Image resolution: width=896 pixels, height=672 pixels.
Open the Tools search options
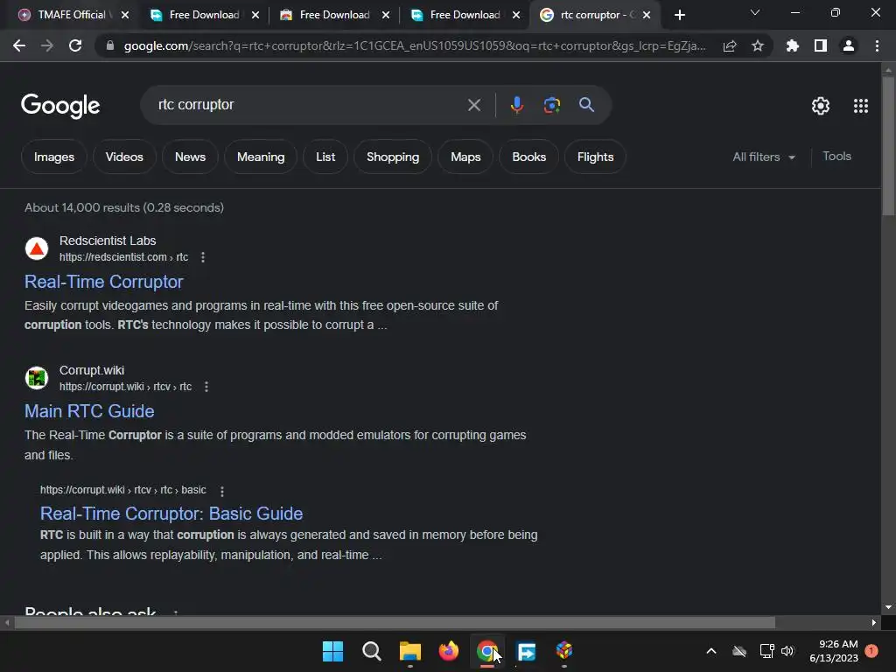[x=836, y=156]
